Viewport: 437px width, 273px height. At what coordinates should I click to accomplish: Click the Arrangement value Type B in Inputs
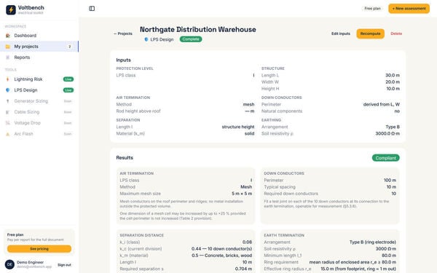coord(393,127)
